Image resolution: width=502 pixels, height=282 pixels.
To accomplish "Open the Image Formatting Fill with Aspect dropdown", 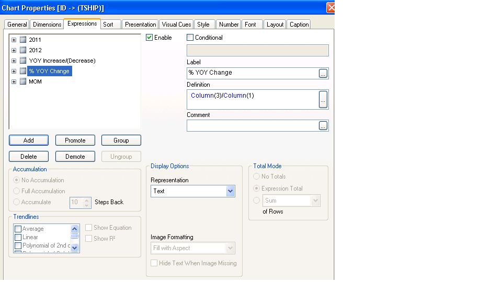I will click(230, 248).
